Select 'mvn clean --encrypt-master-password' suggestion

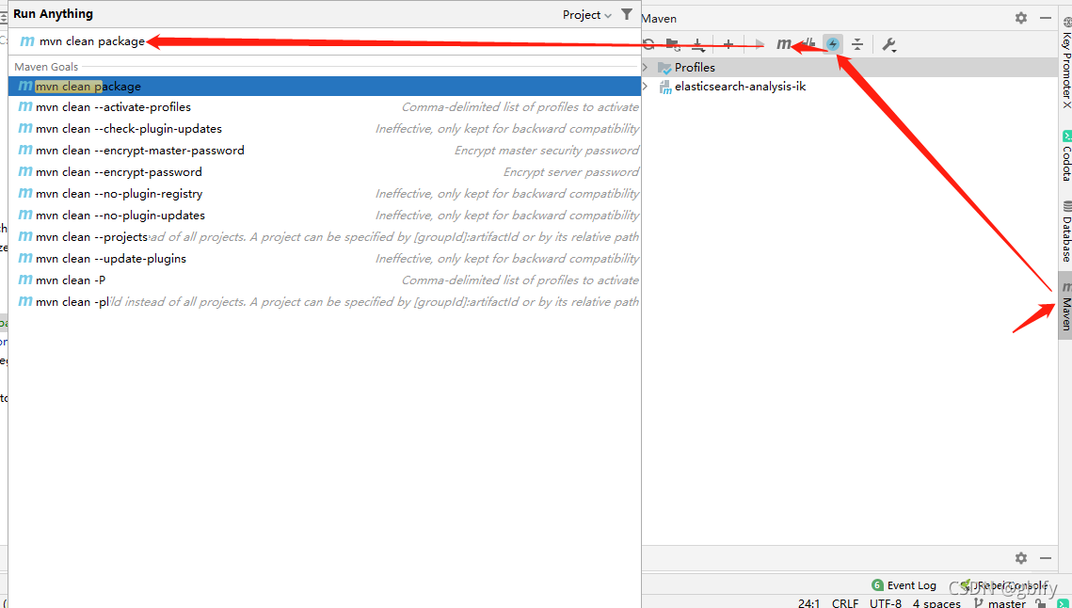coord(325,151)
